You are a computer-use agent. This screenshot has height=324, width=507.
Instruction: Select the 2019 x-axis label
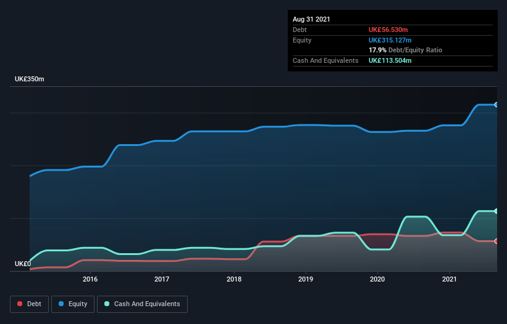[306, 279]
